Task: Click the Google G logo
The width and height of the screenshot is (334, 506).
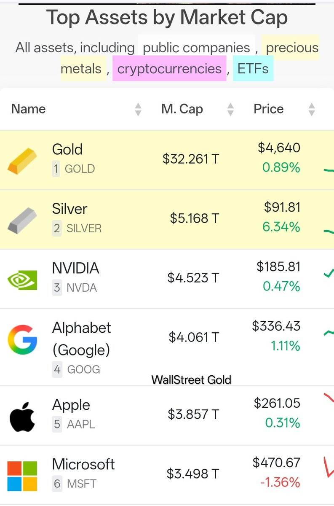Action: point(22,339)
